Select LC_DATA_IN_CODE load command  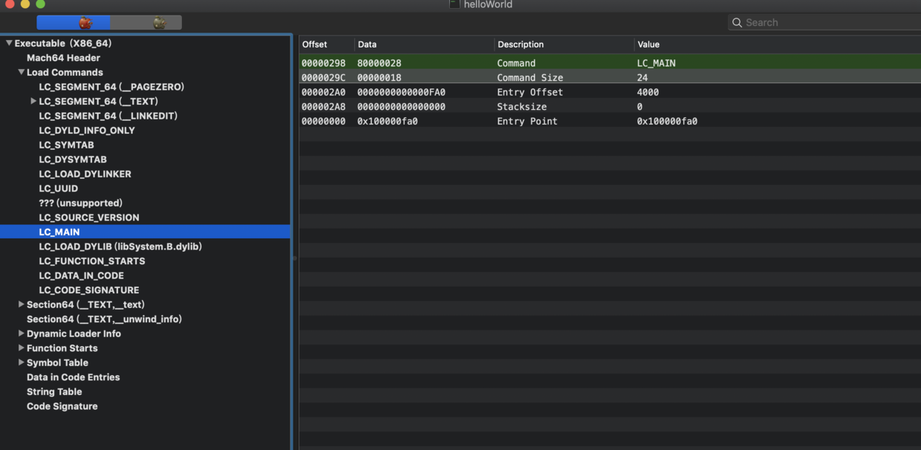click(x=81, y=275)
